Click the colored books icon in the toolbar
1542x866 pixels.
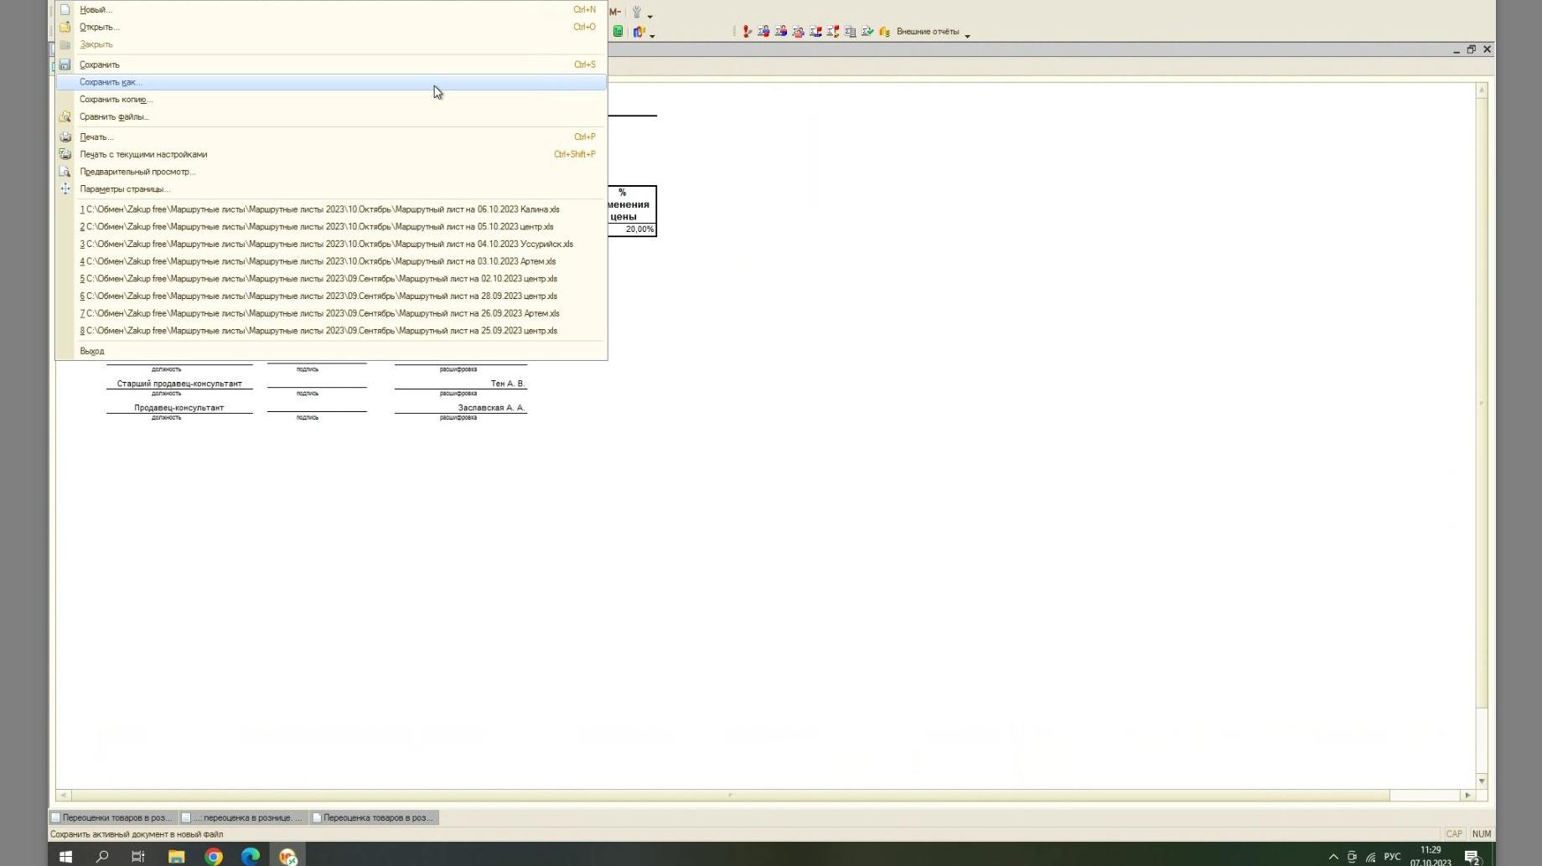click(639, 32)
